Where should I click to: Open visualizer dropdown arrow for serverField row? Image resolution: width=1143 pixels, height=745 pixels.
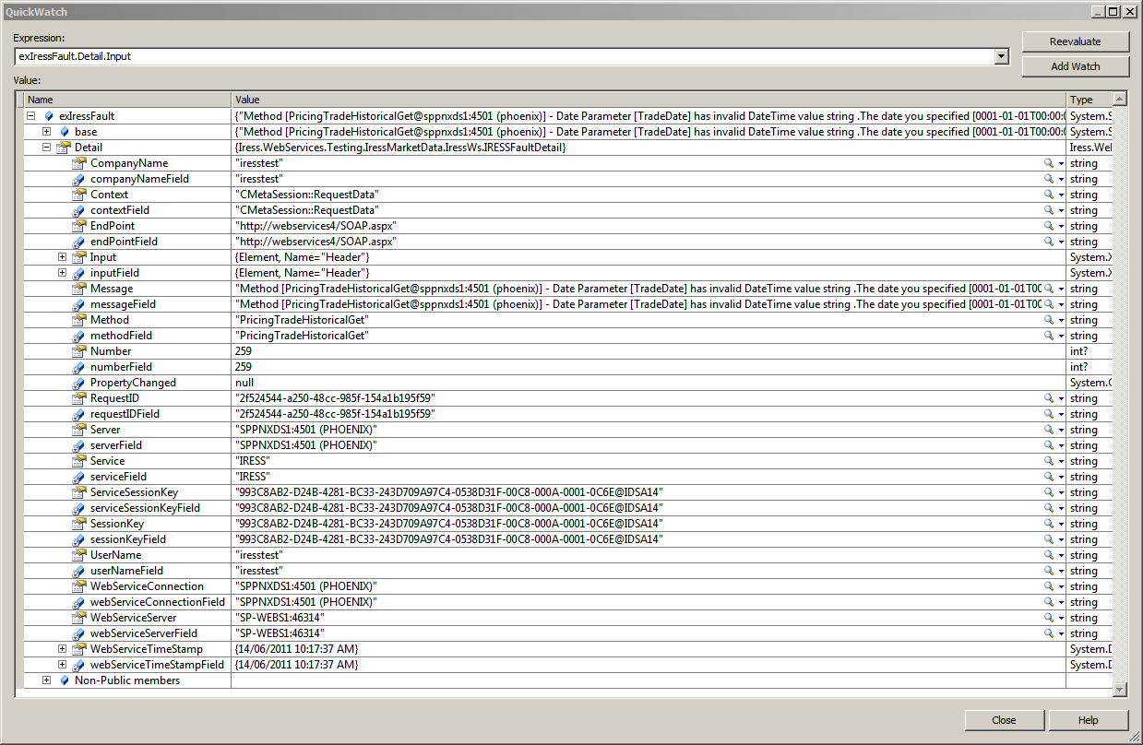pos(1061,445)
